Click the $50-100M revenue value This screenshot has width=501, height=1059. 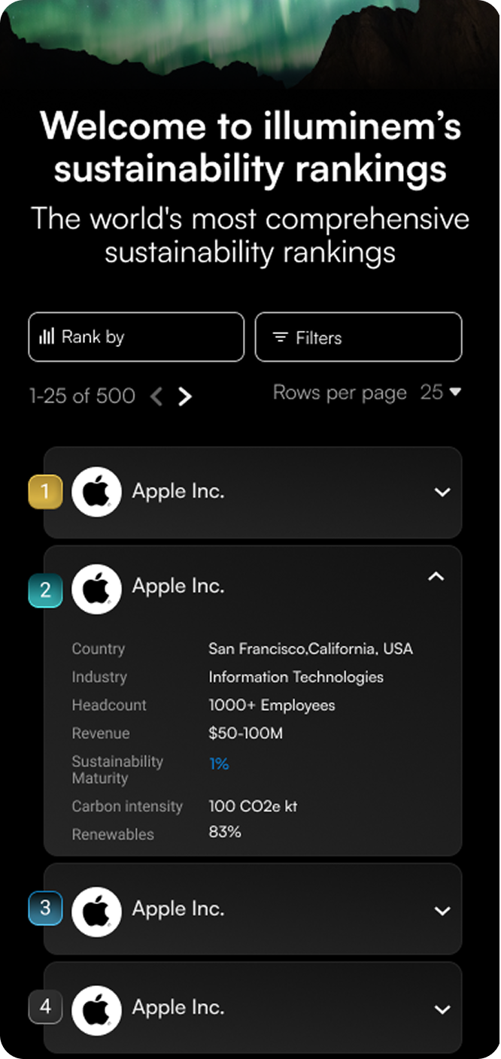[x=245, y=733]
